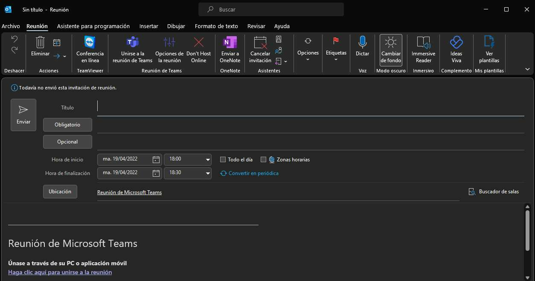Open the Ideas Viva add-in

coord(456,50)
